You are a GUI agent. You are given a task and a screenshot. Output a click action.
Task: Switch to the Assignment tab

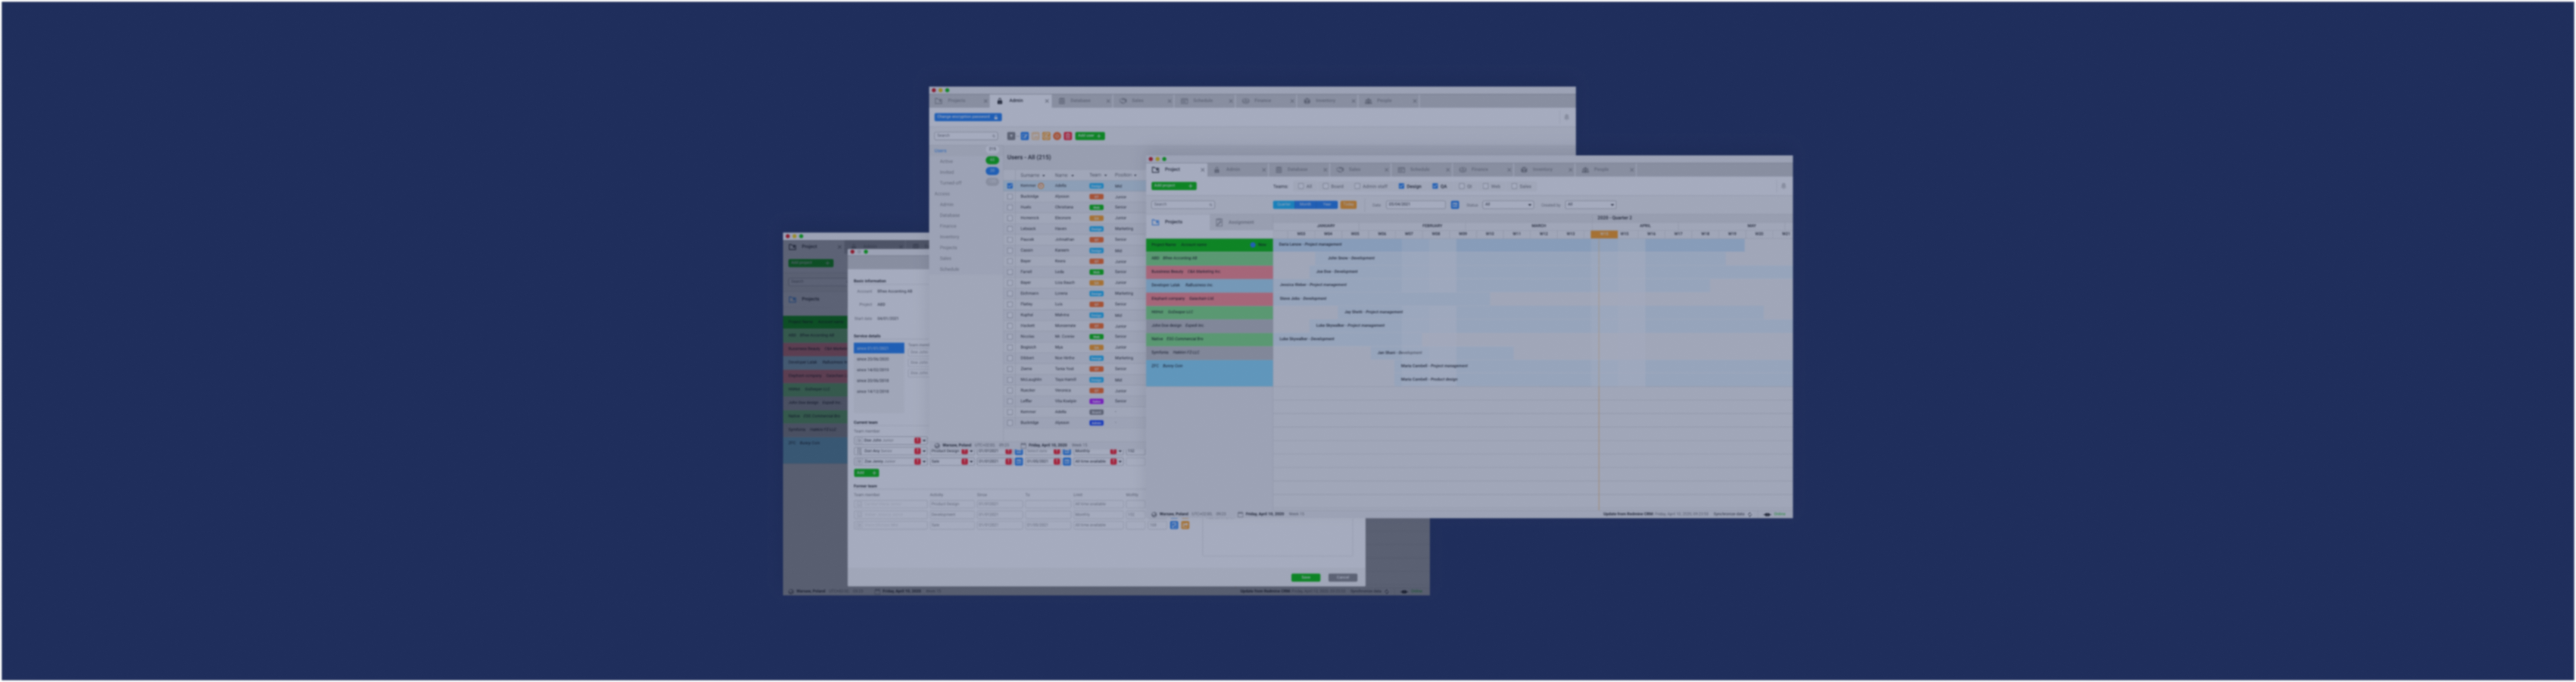pos(1241,223)
